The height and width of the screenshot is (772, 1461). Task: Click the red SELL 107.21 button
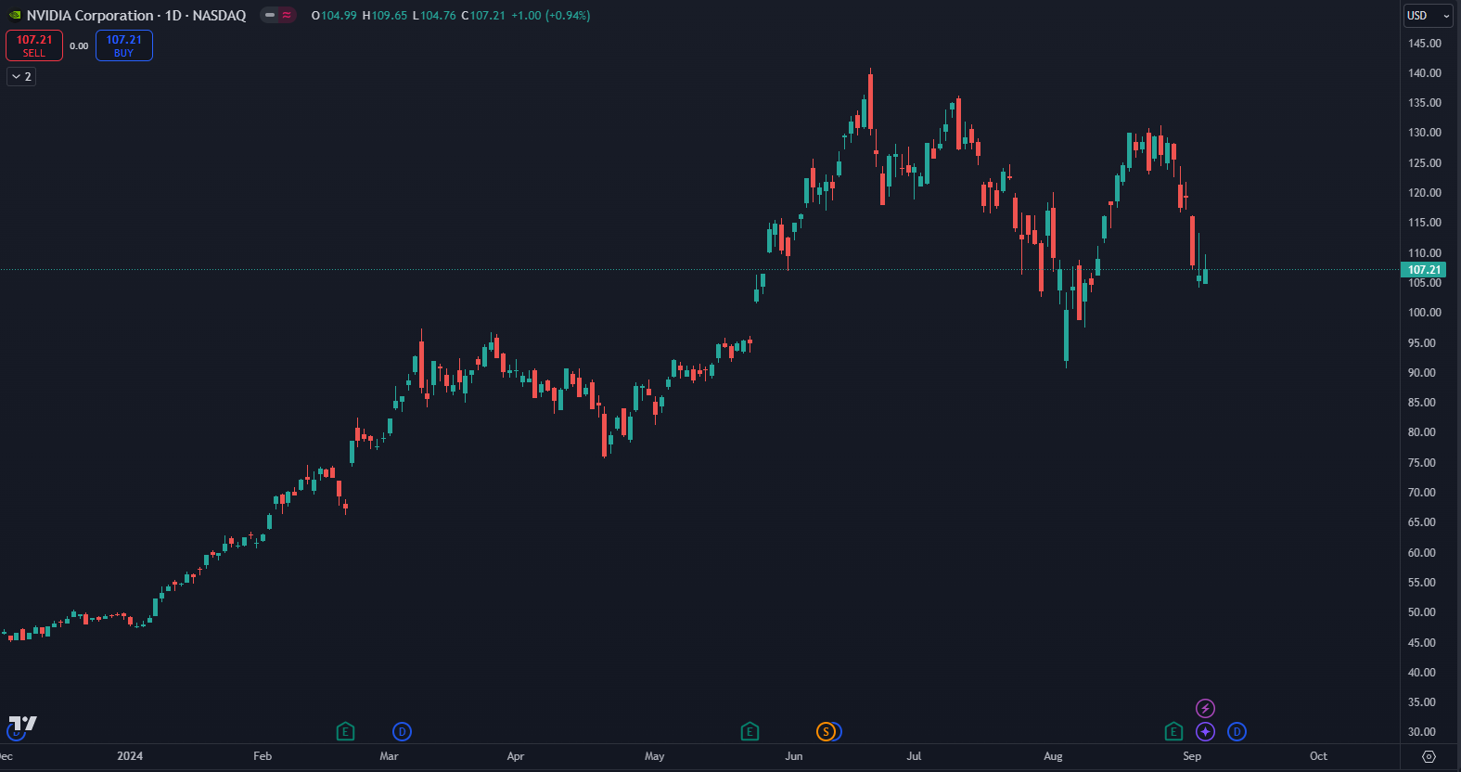click(x=34, y=45)
